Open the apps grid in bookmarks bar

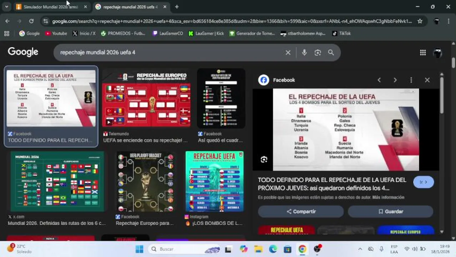[6, 33]
